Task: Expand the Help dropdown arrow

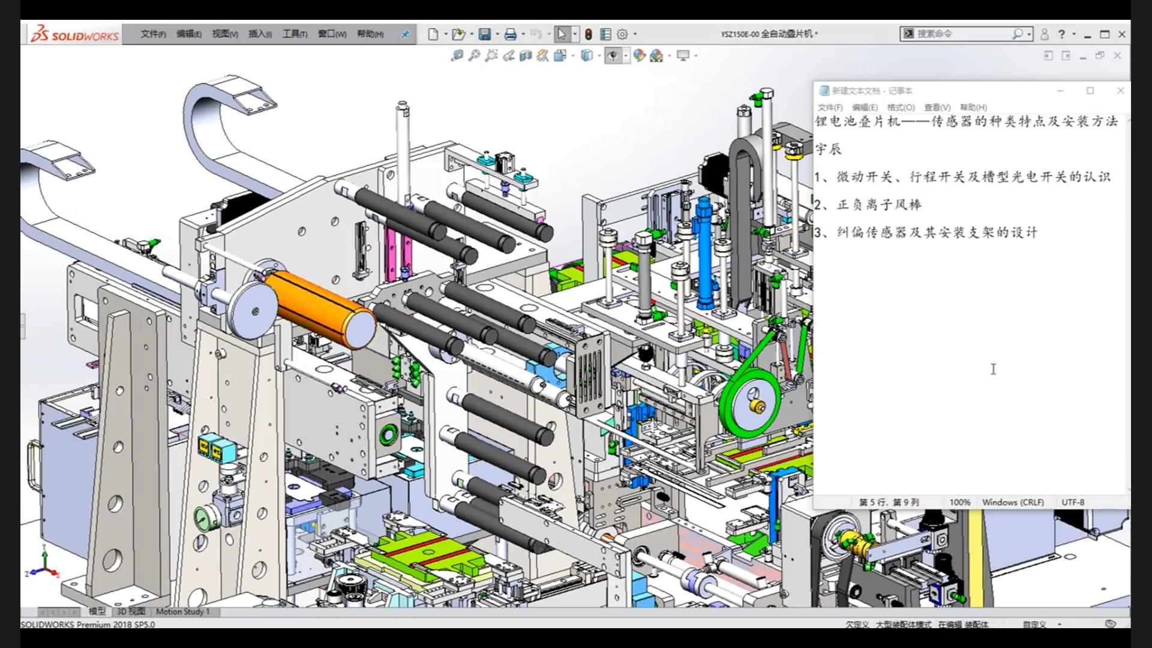Action: point(1074,34)
